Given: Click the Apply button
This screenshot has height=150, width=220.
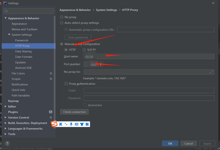Looking at the screenshot, I should (207, 143).
